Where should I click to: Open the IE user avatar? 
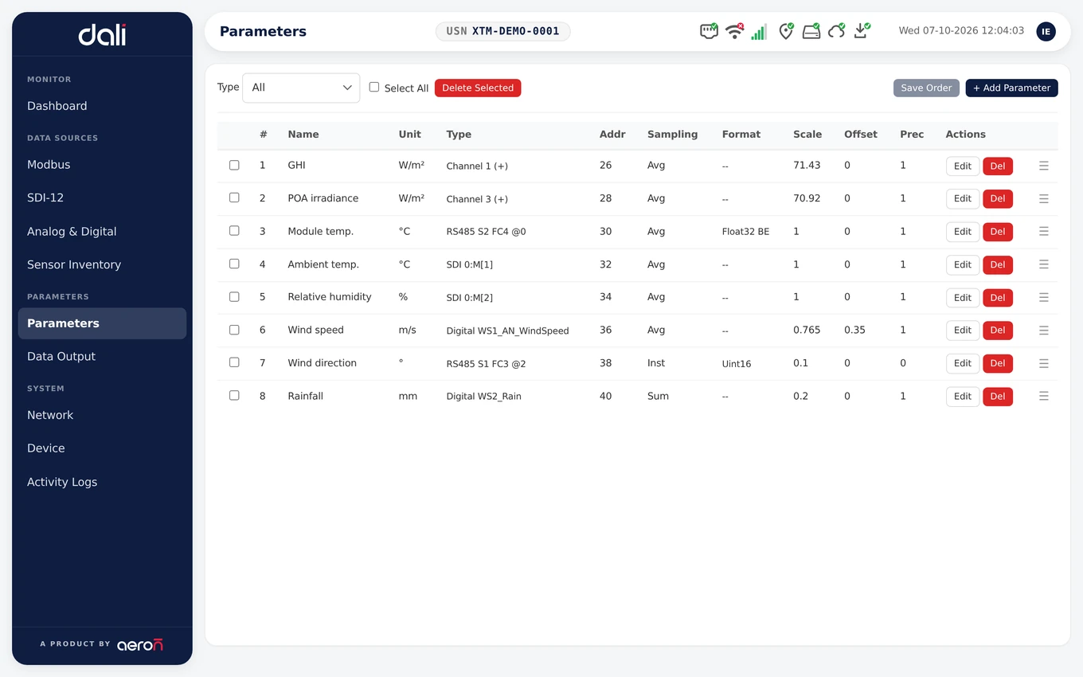coord(1046,31)
